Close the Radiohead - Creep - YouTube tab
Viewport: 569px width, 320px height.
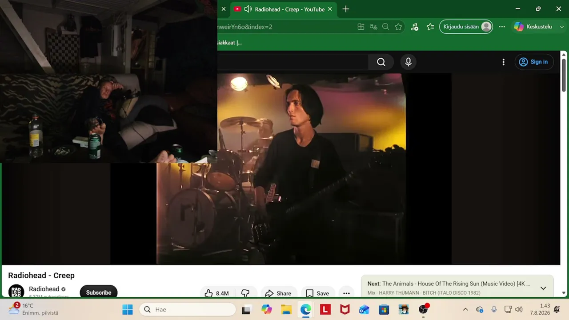[330, 9]
